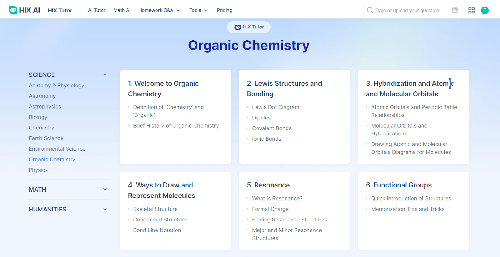Click the HIX.AI logo icon

pos(13,10)
